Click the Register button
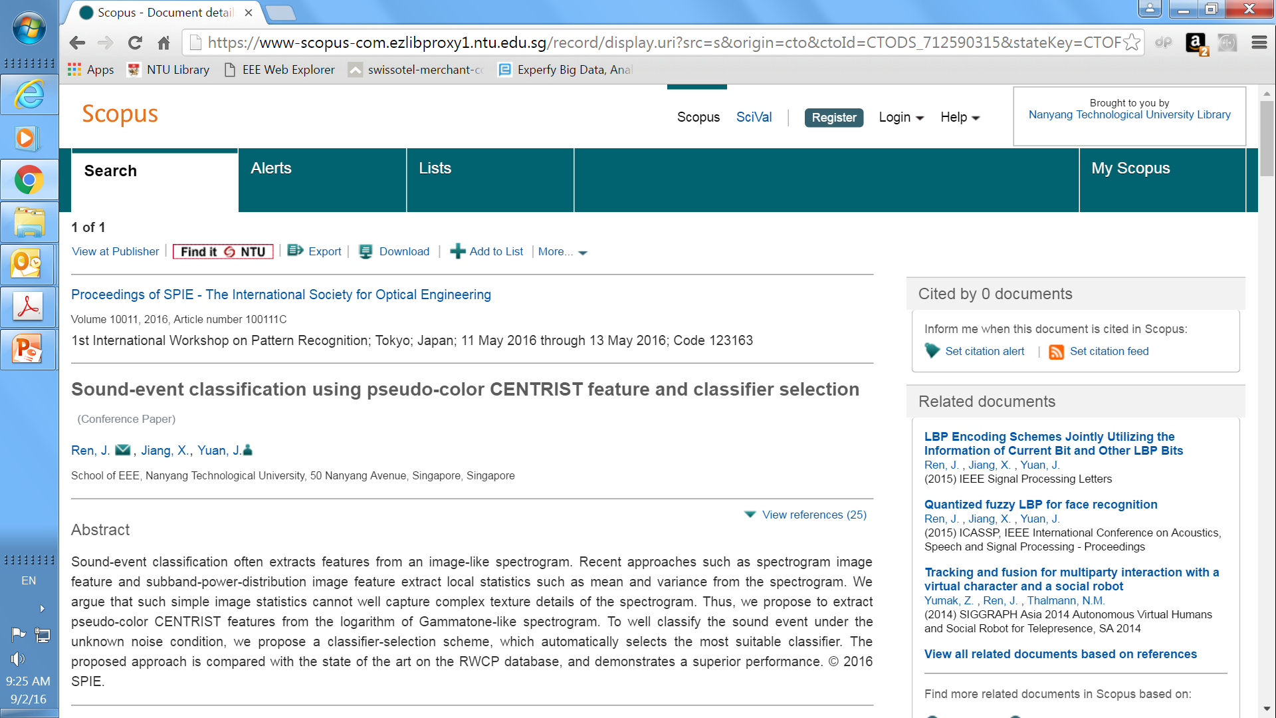 [833, 118]
